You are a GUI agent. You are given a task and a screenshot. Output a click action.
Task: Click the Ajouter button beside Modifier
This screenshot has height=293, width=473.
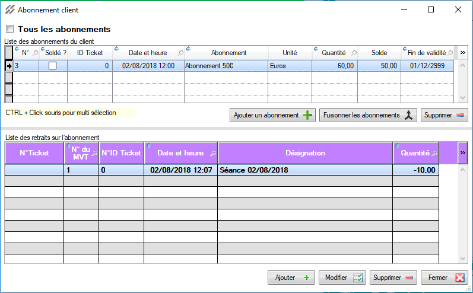291,278
